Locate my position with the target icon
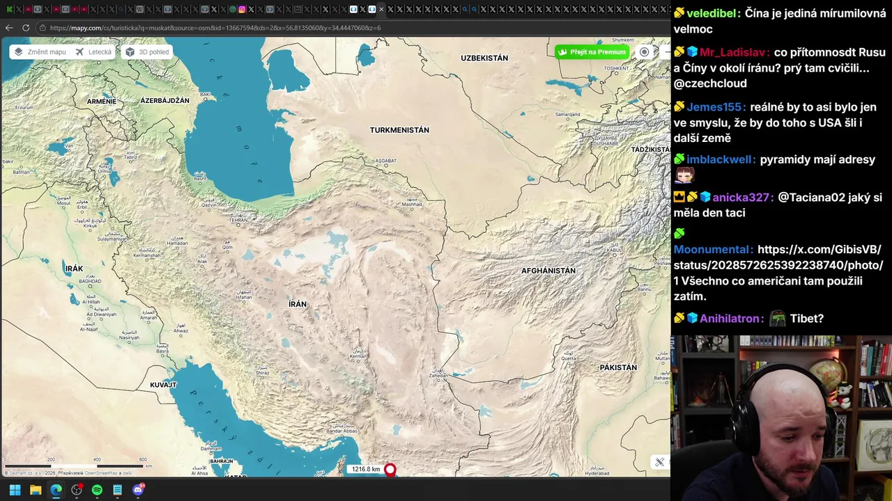 645,52
